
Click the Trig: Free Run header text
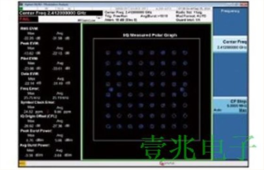tap(116, 16)
